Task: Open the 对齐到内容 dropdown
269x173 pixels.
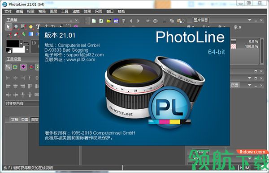Action: 22,103
